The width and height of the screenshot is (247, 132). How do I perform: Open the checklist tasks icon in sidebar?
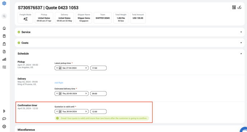coord(4,67)
